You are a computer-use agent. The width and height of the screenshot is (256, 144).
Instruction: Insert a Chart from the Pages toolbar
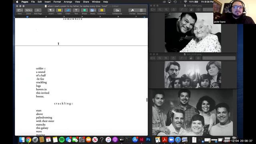click(68, 10)
